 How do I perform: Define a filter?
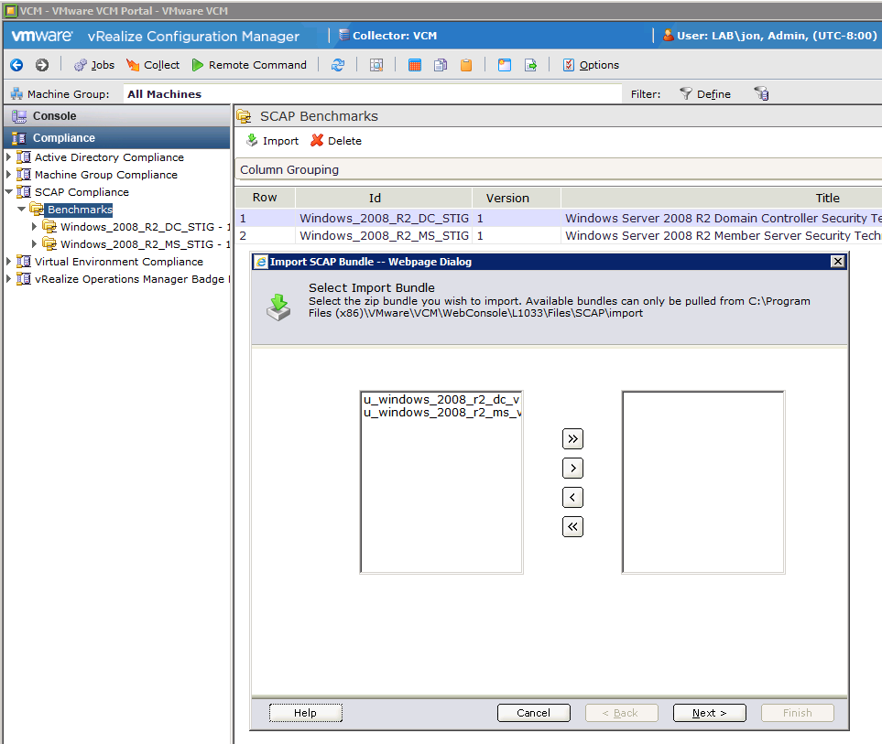[705, 94]
